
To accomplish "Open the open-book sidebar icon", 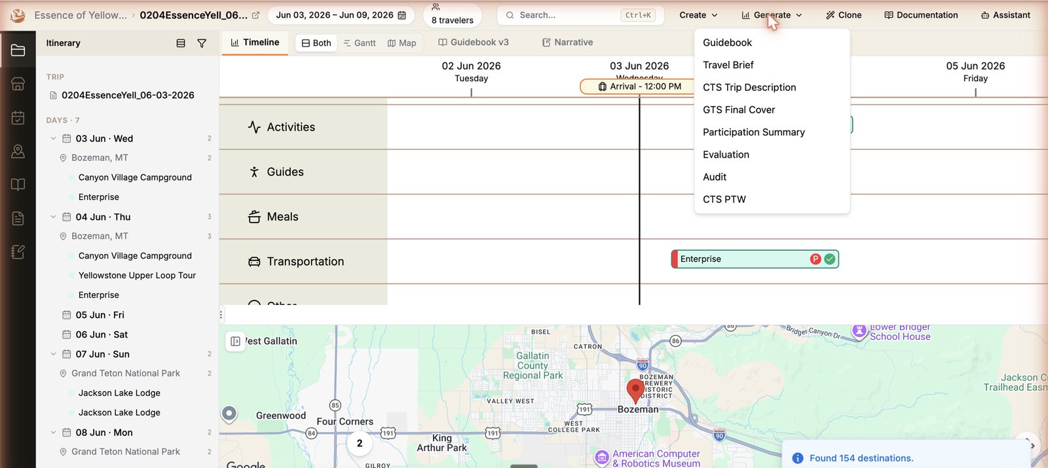I will coord(18,185).
